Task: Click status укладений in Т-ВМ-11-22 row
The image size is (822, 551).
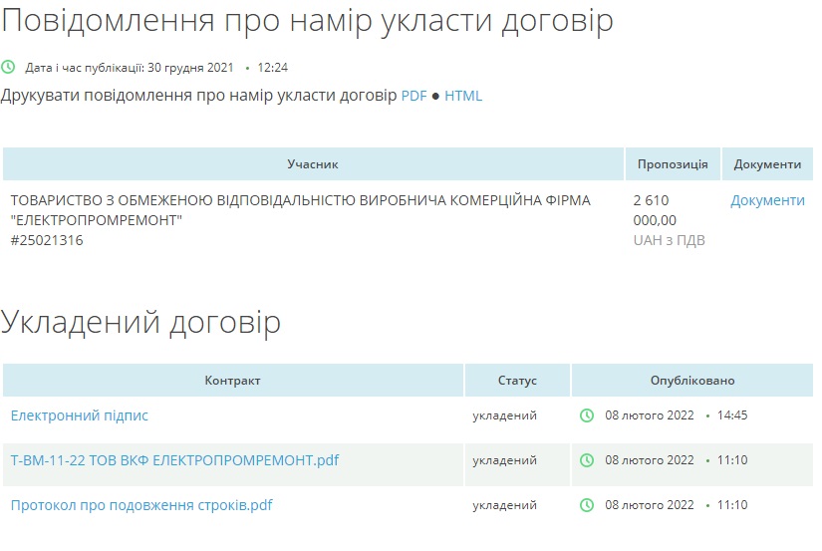Action: [504, 460]
